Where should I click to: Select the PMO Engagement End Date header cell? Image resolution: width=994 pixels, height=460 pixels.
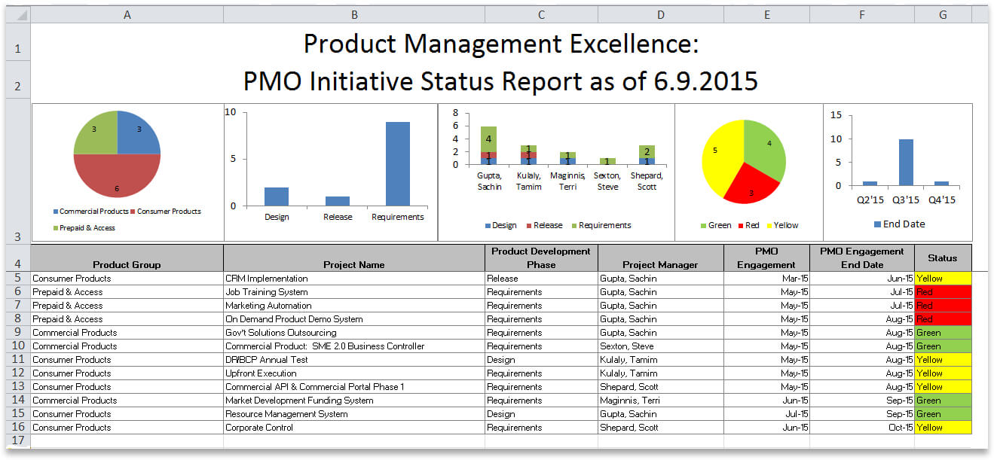point(861,257)
